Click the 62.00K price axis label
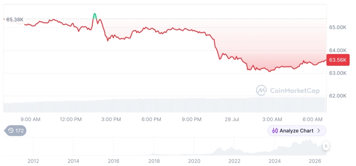The width and height of the screenshot is (356, 166). point(338,96)
